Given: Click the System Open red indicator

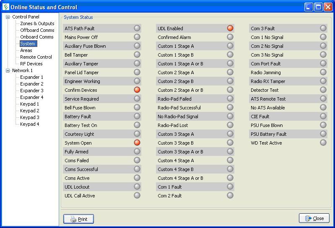Looking at the screenshot, I should pos(137,142).
